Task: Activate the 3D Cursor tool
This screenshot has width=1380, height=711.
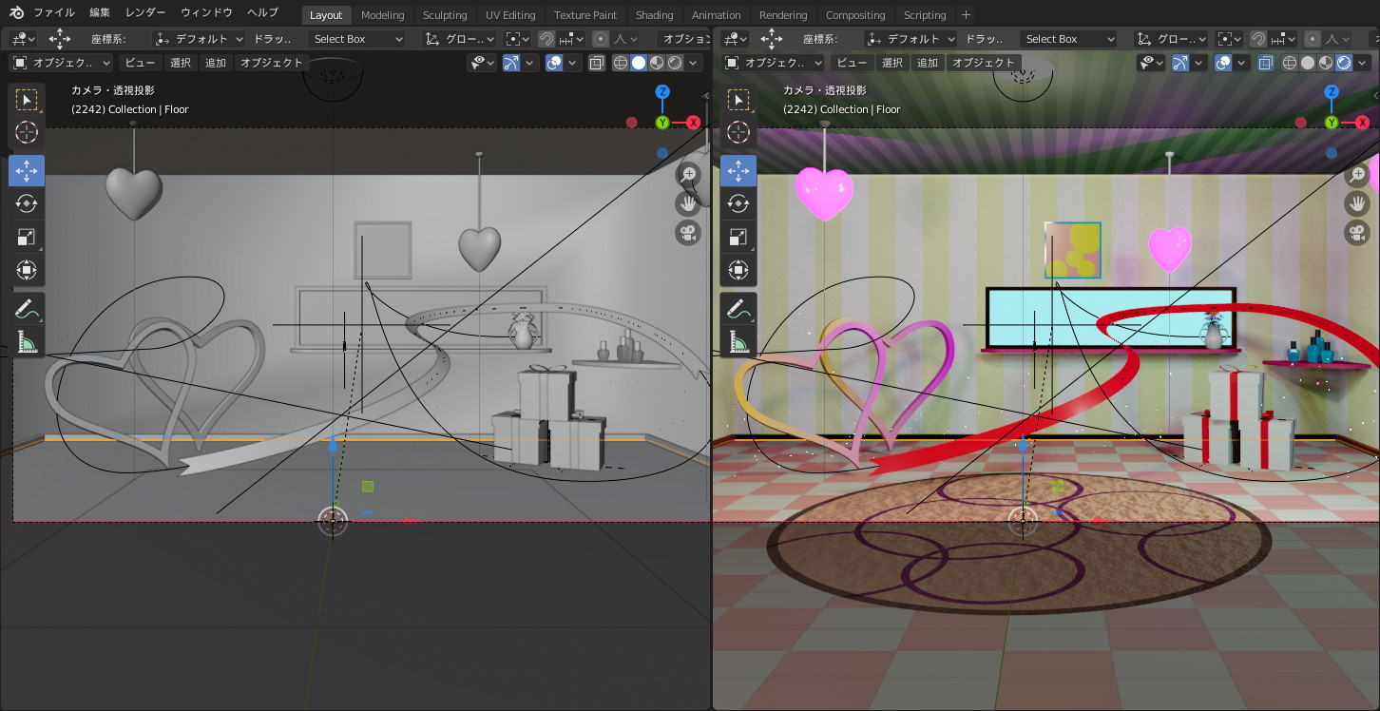Action: tap(27, 132)
